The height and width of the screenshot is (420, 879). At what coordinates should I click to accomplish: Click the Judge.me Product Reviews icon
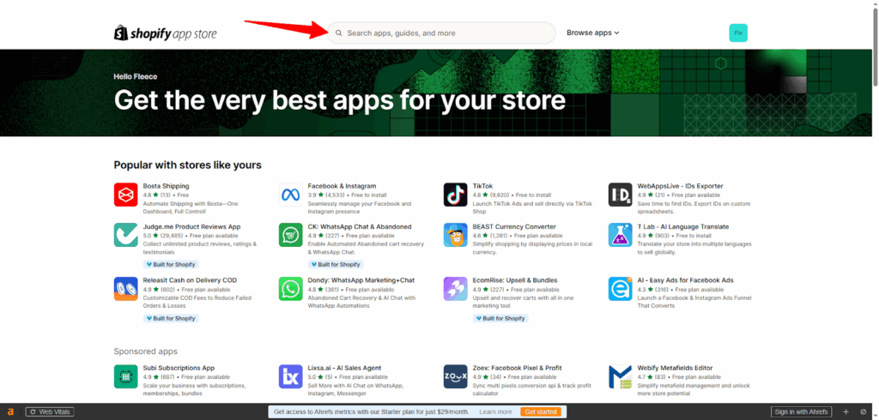[125, 235]
